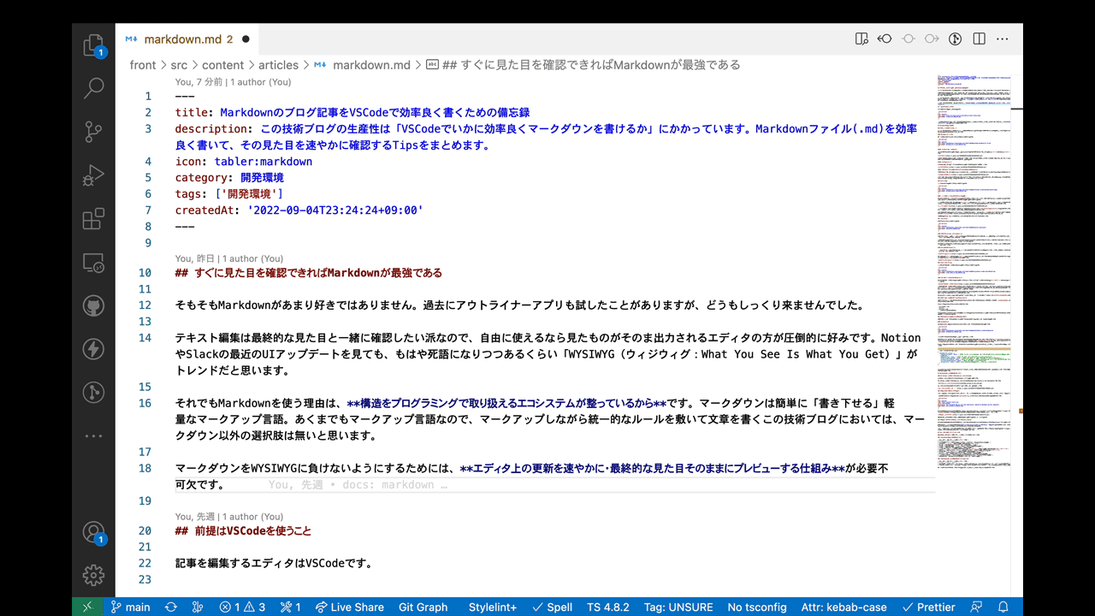Open the Run and Debug view

(93, 174)
